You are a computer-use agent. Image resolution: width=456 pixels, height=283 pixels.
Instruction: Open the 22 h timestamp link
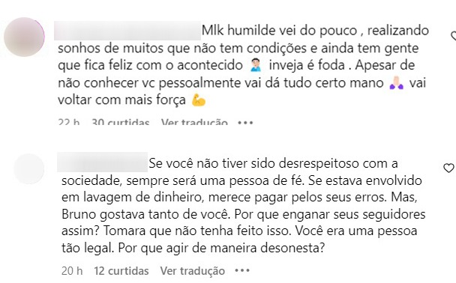[69, 122]
